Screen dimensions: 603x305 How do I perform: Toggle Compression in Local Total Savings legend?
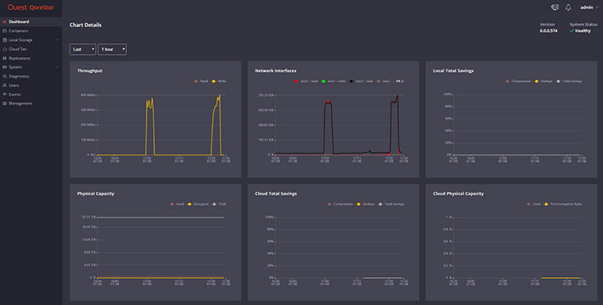click(x=518, y=81)
